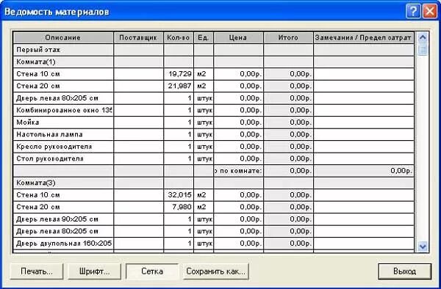Click the Поставщик column header

pyautogui.click(x=138, y=37)
